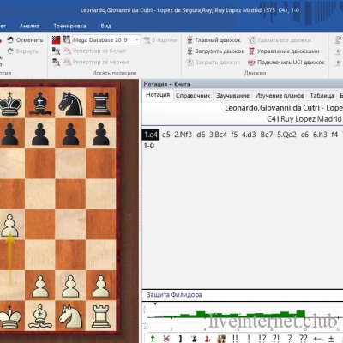Add the single ! good move symbol
The width and height of the screenshot is (343, 343).
tap(249, 339)
